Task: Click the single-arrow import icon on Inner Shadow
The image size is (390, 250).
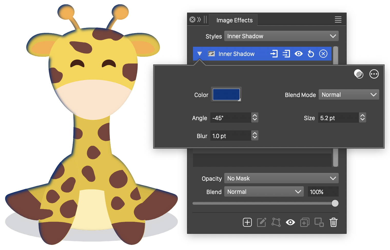Action: (274, 54)
